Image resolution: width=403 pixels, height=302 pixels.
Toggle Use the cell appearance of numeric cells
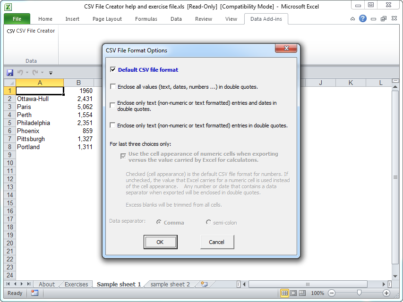pos(123,156)
